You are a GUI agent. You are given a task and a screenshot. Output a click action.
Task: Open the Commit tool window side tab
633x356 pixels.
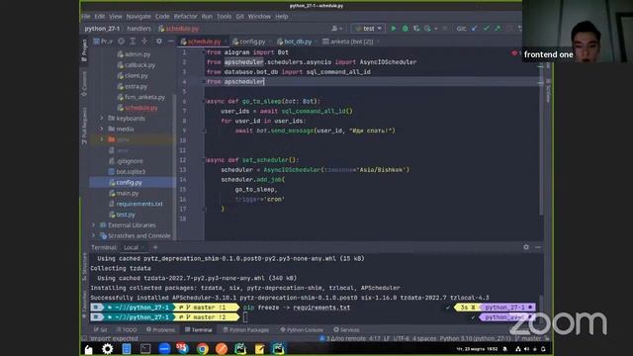coord(84,83)
